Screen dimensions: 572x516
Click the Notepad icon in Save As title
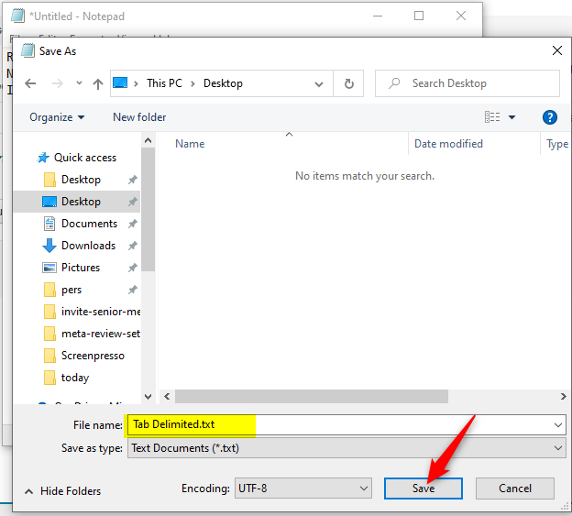[x=27, y=50]
